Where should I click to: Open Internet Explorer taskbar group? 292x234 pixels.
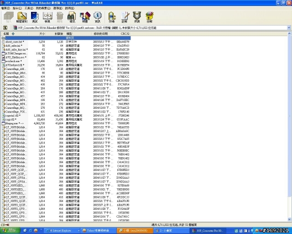tap(63, 231)
